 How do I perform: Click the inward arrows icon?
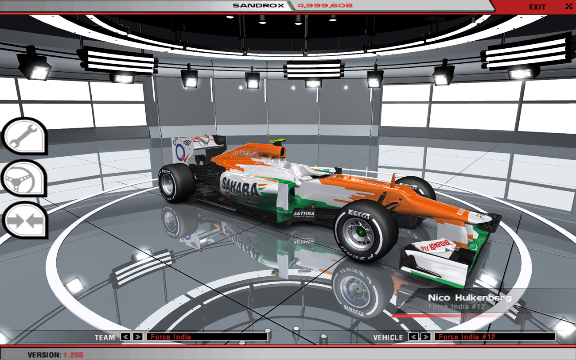pos(24,221)
